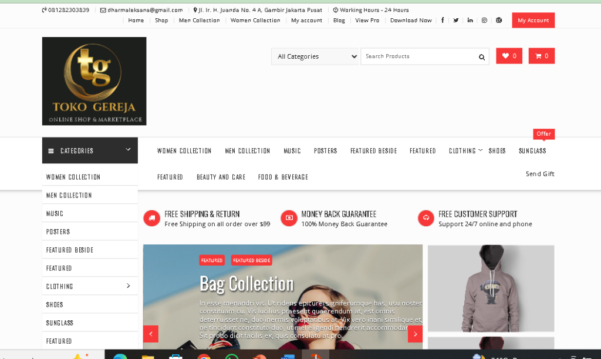
Task: Click the hoodie product thumbnail
Action: pos(491,288)
